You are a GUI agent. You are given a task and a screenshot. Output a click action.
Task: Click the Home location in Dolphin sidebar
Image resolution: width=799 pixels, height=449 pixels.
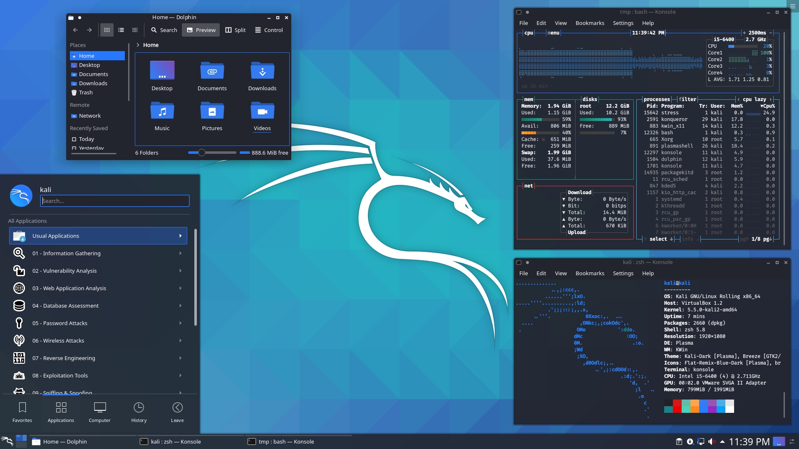click(86, 55)
